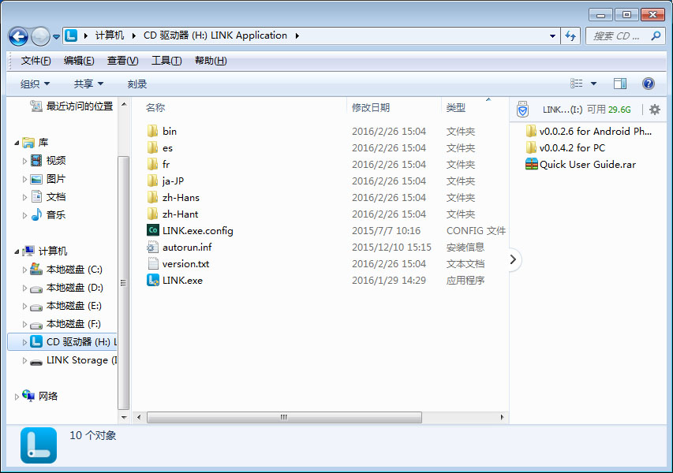The width and height of the screenshot is (673, 473).
Task: Click the Help question-mark icon
Action: pos(648,84)
